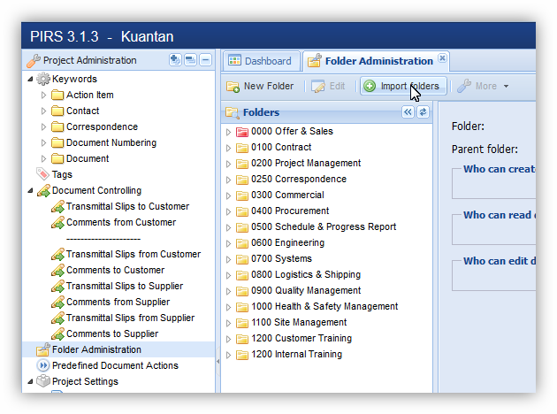Expand the 0000 Offer & Sales folder
The width and height of the screenshot is (557, 414).
(228, 132)
